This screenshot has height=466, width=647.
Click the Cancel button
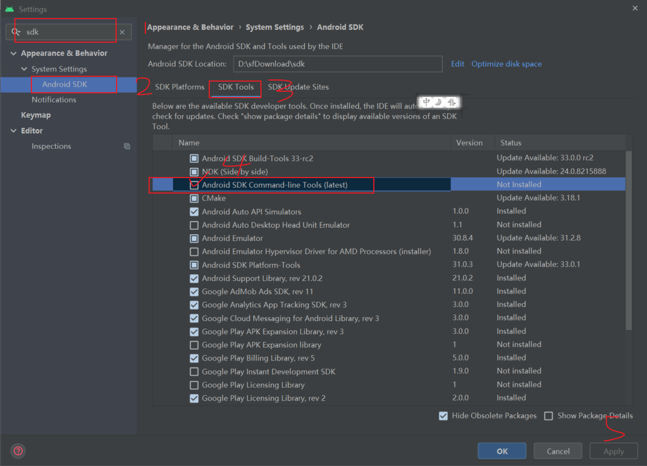point(558,451)
